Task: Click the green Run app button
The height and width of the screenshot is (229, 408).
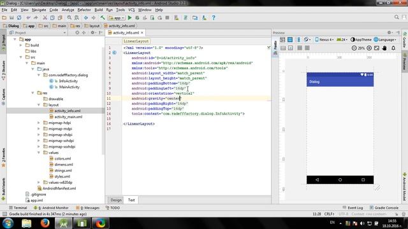Action: pos(129,18)
